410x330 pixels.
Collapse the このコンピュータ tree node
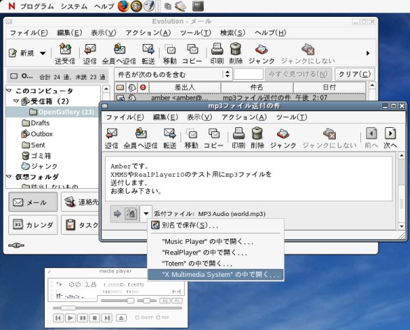[9, 90]
